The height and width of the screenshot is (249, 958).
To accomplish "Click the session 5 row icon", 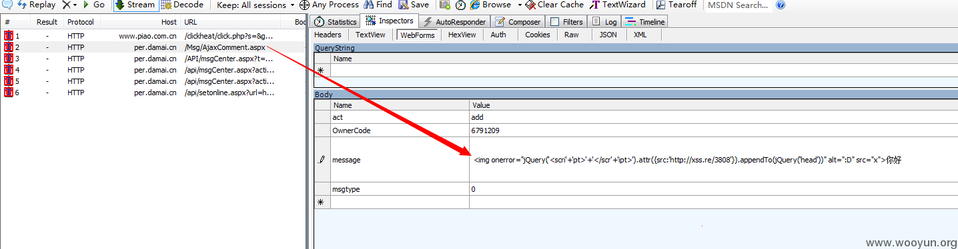I will [x=8, y=81].
